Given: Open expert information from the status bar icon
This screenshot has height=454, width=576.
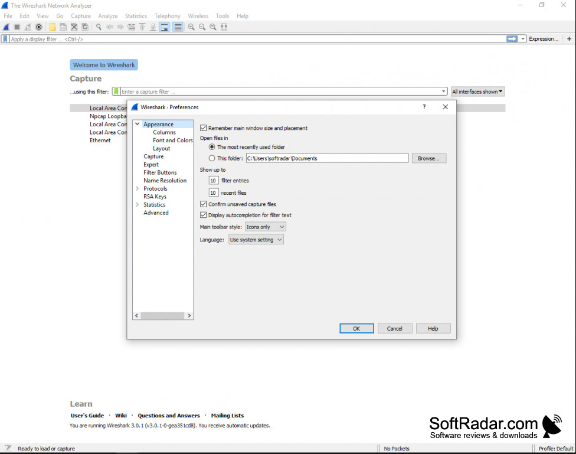Looking at the screenshot, I should 8,448.
